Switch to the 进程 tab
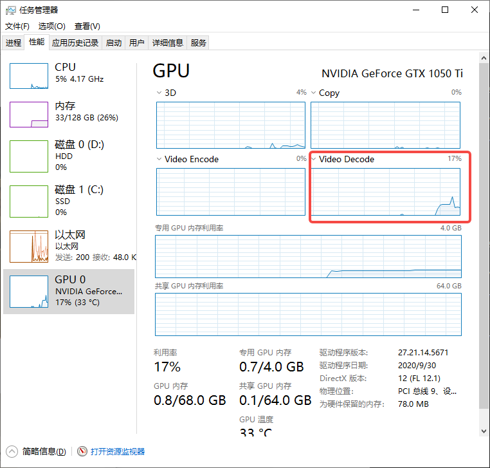The width and height of the screenshot is (490, 468). click(14, 42)
